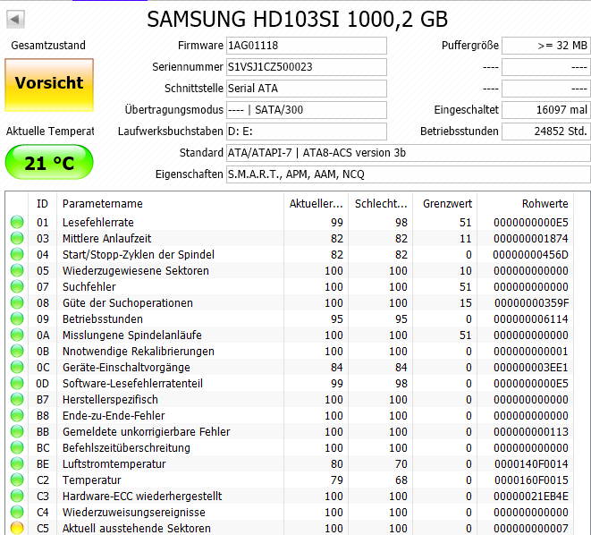Screen dimensions: 591x535
Task: Click status icon of Start/Stopp-Zyklen der Spindel
Action: (17, 254)
